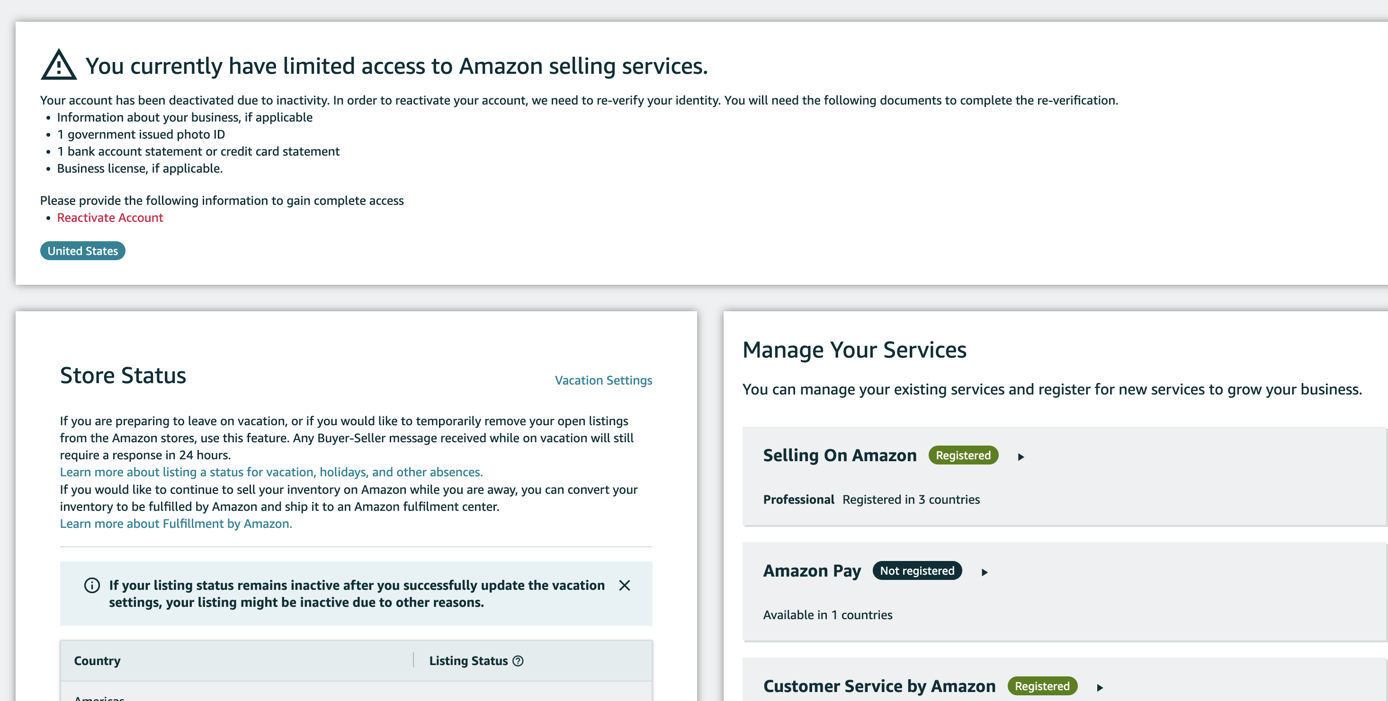Expand the Amazon Pay arrow
Screen dimensions: 1388x701
985,572
